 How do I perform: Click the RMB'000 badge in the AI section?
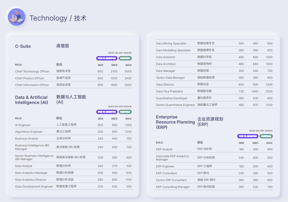click(x=125, y=112)
